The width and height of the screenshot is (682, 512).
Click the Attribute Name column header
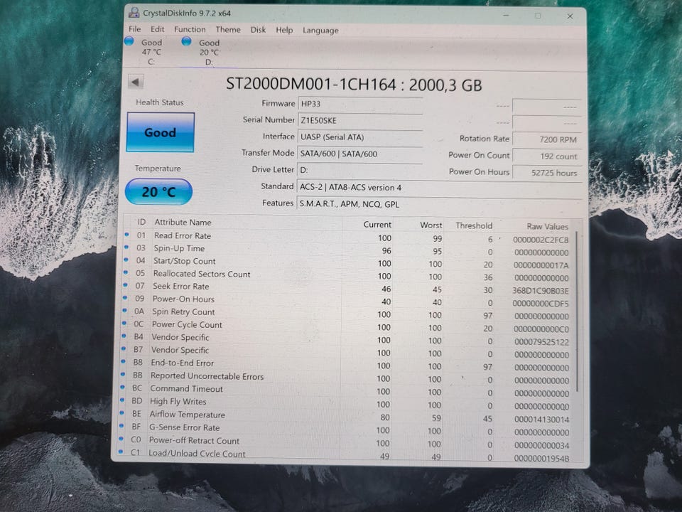183,222
